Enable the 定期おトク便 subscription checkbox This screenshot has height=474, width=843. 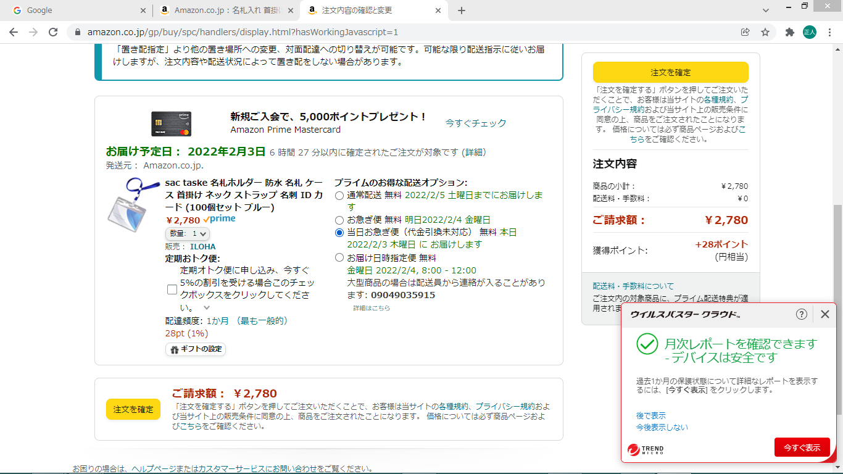click(172, 289)
